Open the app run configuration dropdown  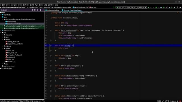click(119, 7)
